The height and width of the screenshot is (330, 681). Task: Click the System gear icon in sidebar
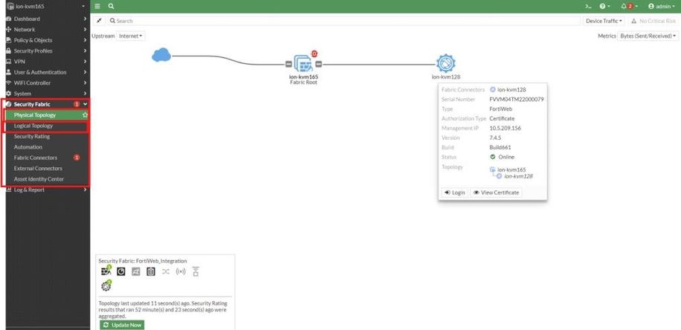coord(8,94)
